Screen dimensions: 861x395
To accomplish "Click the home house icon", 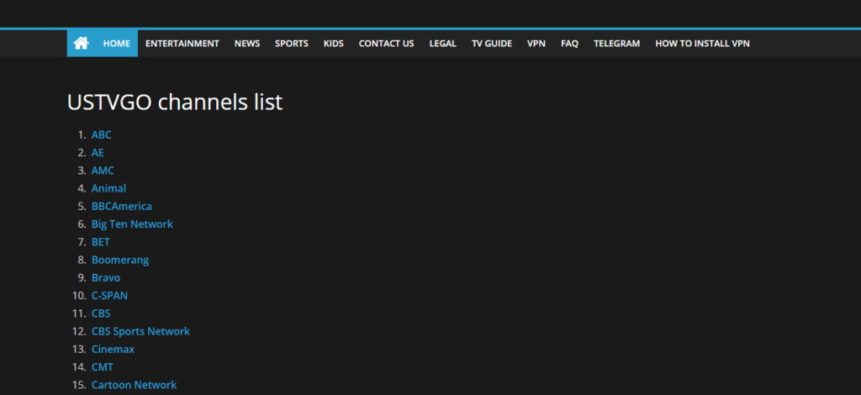I will pos(82,44).
